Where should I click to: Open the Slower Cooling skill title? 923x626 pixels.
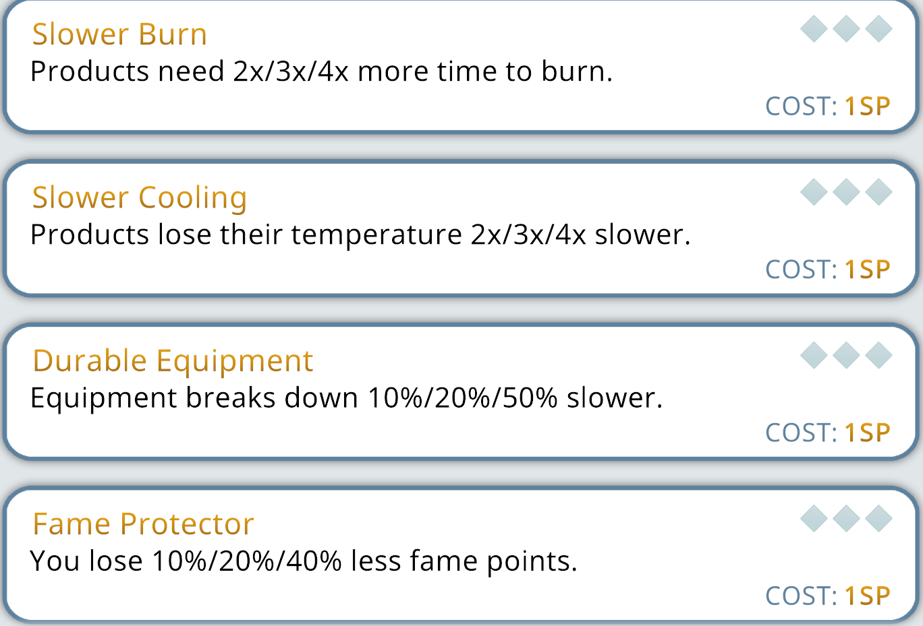pos(140,197)
